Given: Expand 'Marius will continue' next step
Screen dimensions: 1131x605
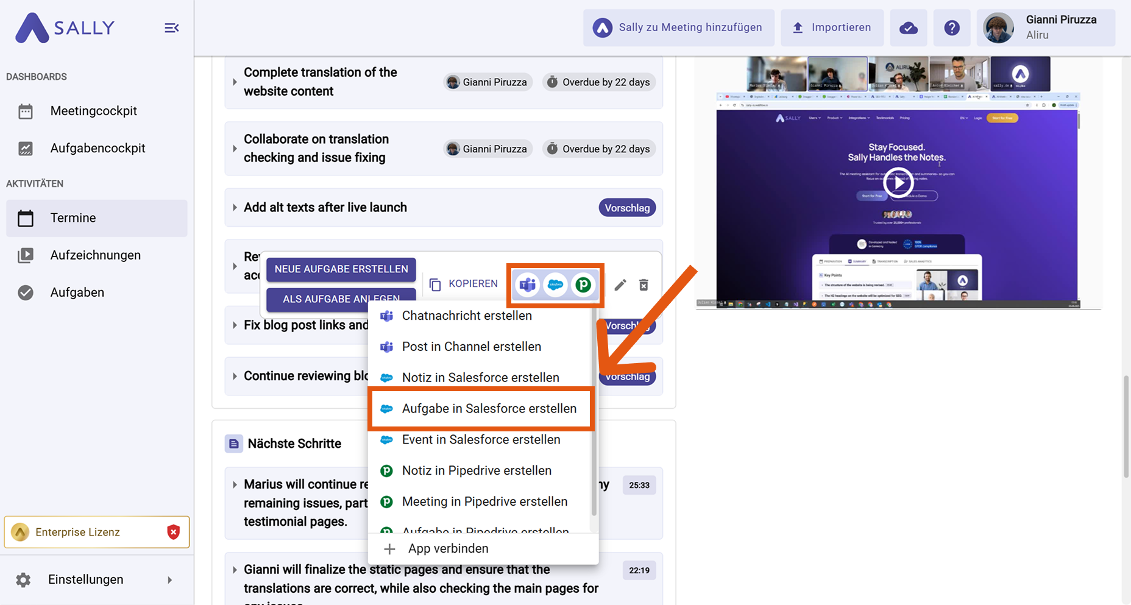Looking at the screenshot, I should click(235, 485).
